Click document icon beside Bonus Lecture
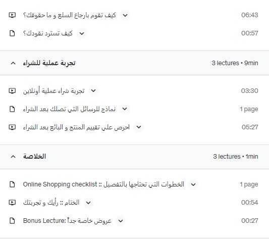 pyautogui.click(x=12, y=221)
